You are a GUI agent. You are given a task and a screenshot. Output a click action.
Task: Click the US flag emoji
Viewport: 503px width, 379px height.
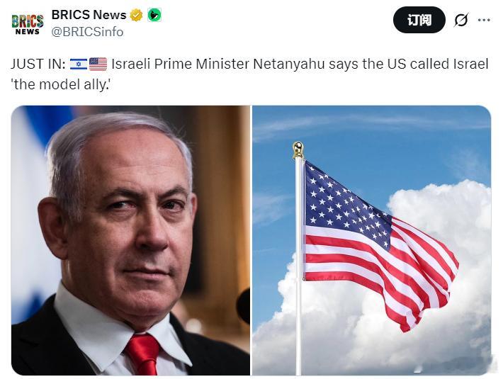point(98,64)
